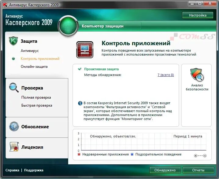This screenshot has width=219, height=179.
Task: Open Настройка settings button
Action: pyautogui.click(x=198, y=15)
